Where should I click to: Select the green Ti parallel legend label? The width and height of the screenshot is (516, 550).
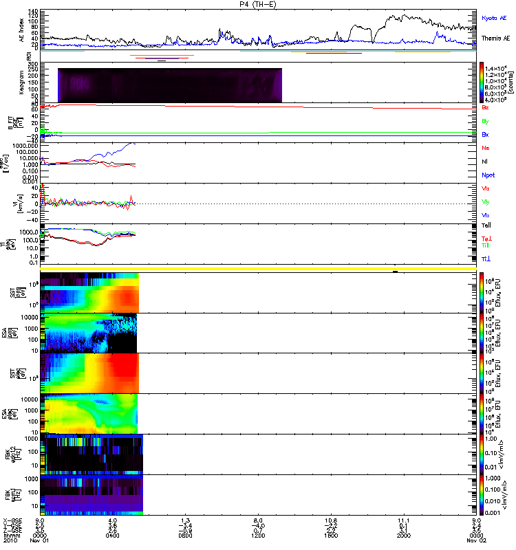[485, 245]
